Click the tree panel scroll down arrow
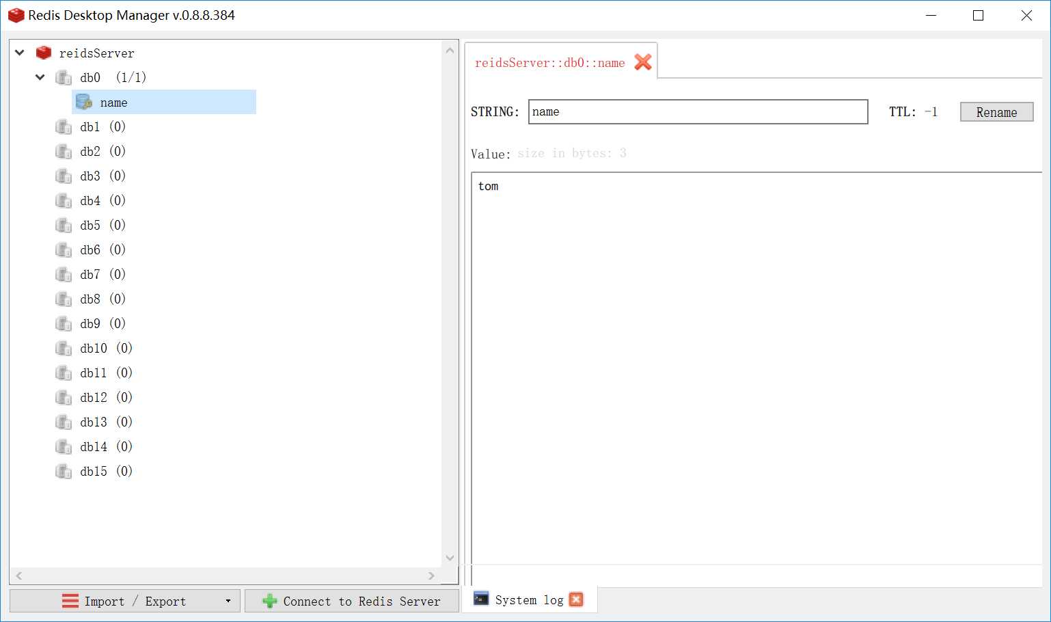 point(450,558)
